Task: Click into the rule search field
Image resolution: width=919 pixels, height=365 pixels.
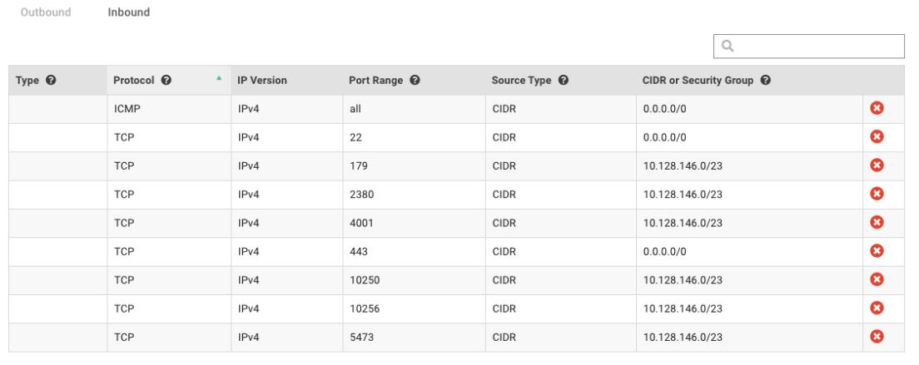Action: coord(816,47)
